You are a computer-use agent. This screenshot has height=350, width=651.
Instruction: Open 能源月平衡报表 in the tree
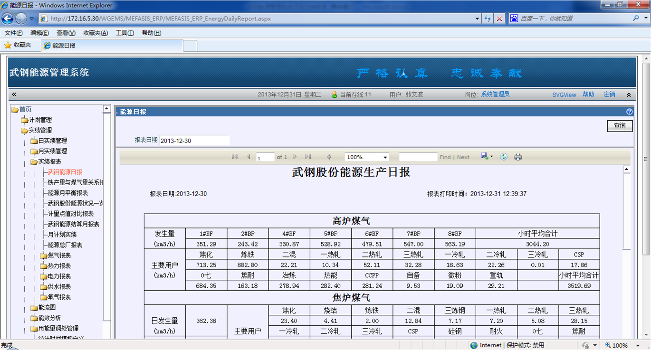68,193
